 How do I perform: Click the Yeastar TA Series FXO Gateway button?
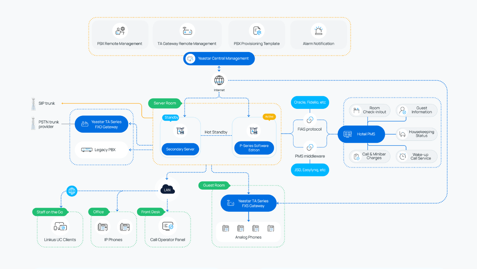102,124
